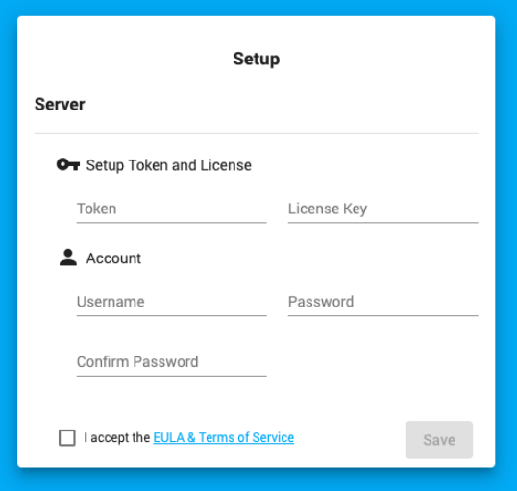
Task: Focus the Token input field
Action: [171, 209]
